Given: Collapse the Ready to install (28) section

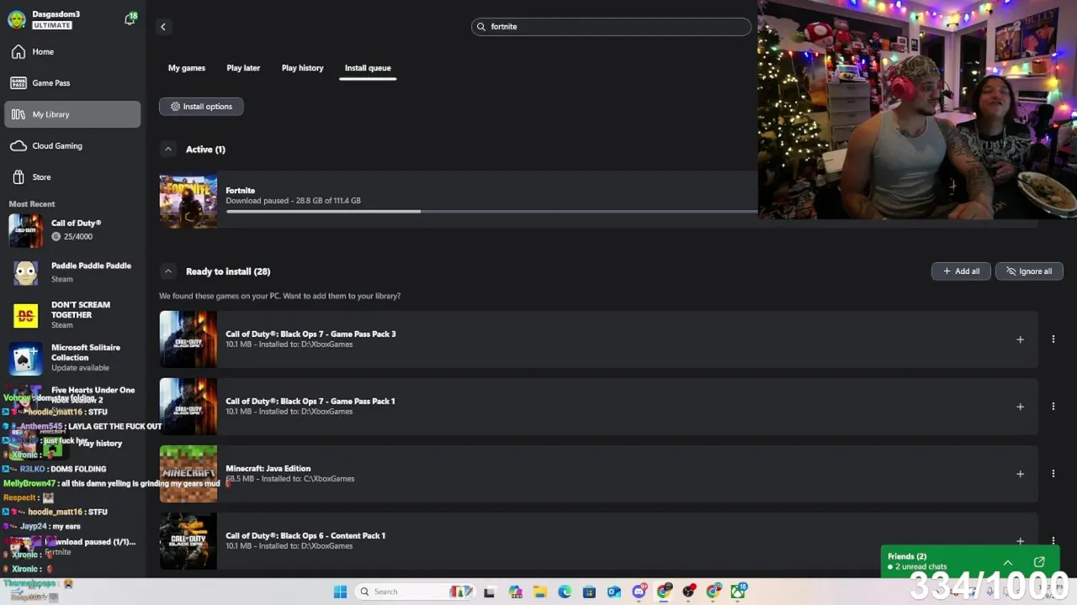Looking at the screenshot, I should click(168, 271).
